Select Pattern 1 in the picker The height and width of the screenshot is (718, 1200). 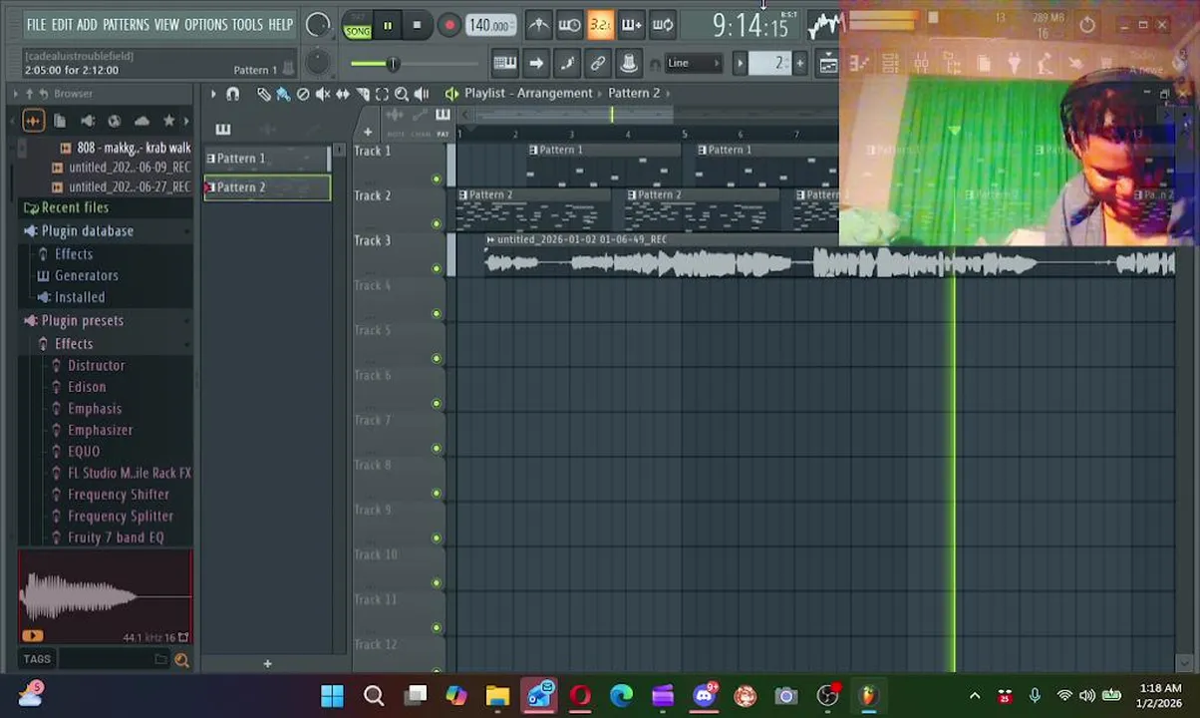(266, 159)
